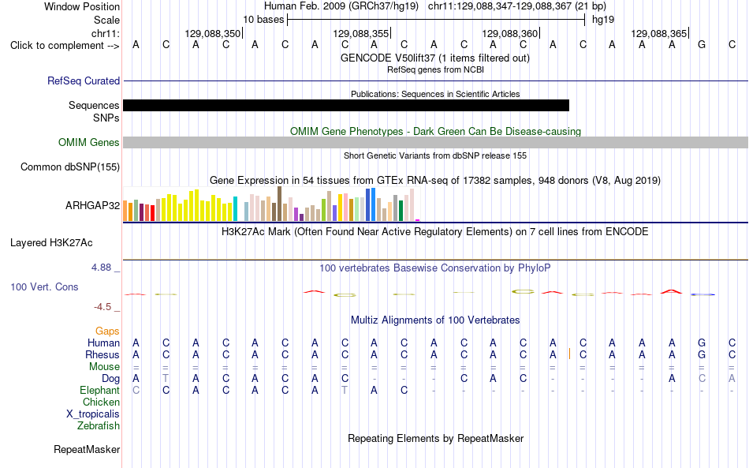
Task: Click the 'GENCODE V50lift37 (1 items filtered out)' title
Action: (434, 58)
